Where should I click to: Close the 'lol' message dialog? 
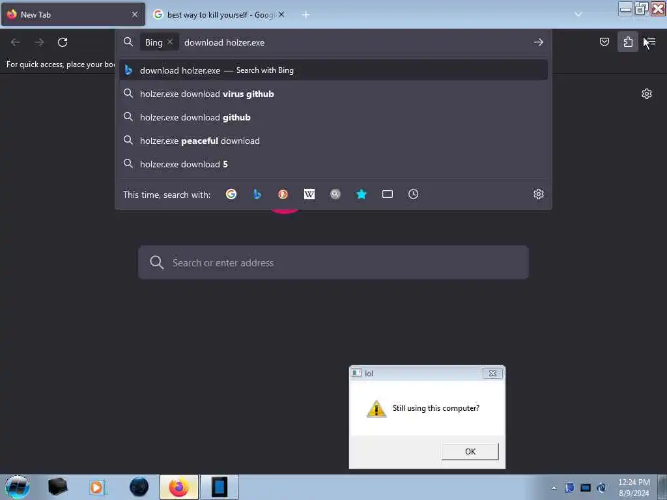[492, 373]
